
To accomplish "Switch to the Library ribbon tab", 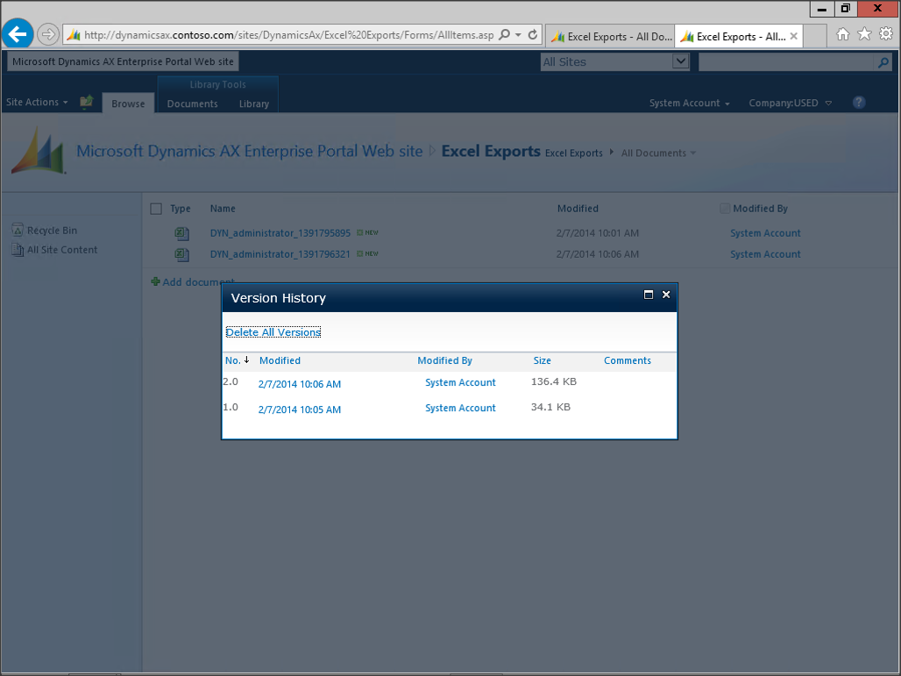I will tap(254, 103).
